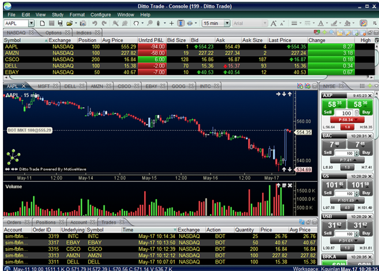Open the 15 min bar size dropdown

[x=227, y=23]
